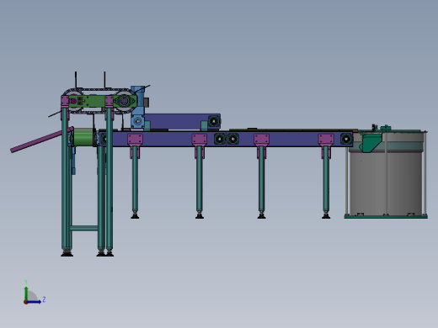Select the long main conveyor beam
Image resolution: width=438 pixels, height=328 pixels.
click(x=226, y=139)
